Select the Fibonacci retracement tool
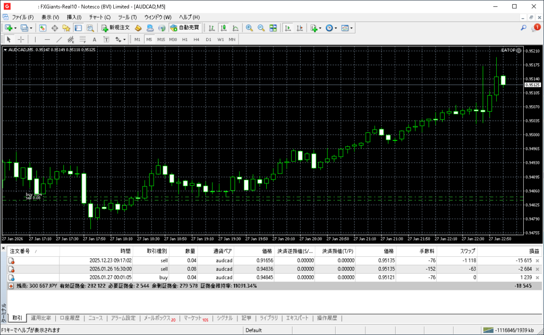 tap(82, 39)
